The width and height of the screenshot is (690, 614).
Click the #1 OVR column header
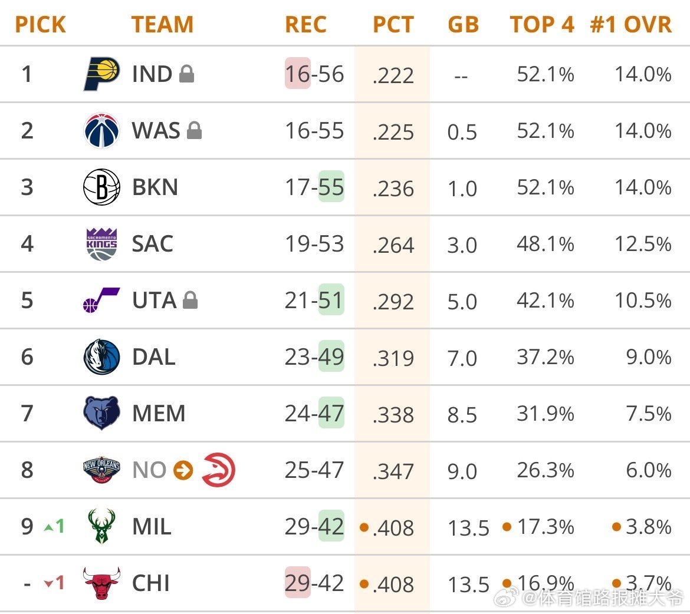coord(630,25)
